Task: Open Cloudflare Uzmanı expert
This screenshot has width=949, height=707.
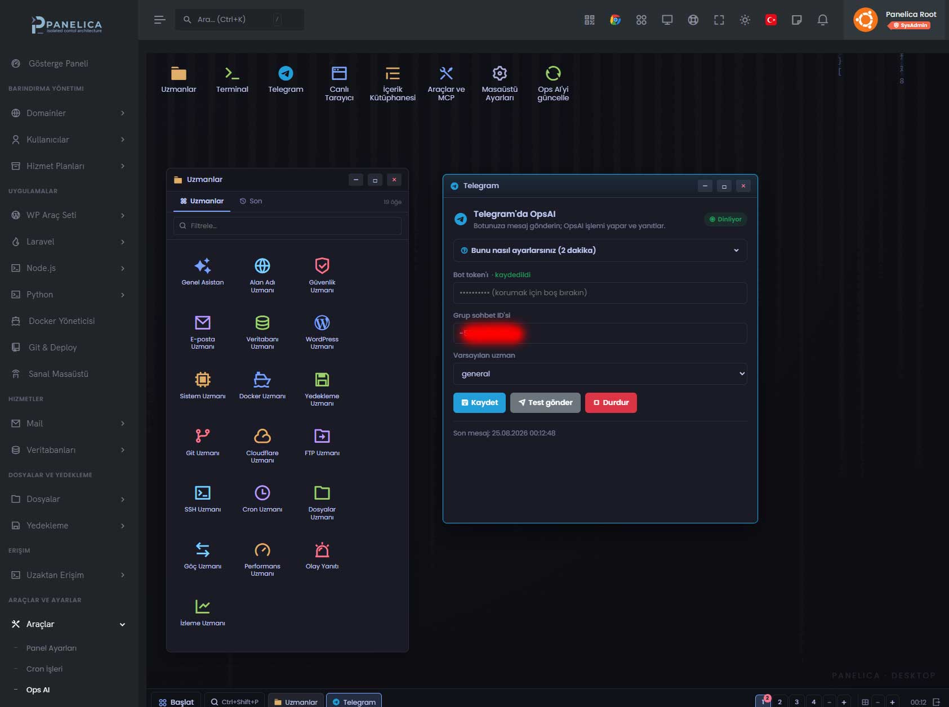Action: pos(262,446)
